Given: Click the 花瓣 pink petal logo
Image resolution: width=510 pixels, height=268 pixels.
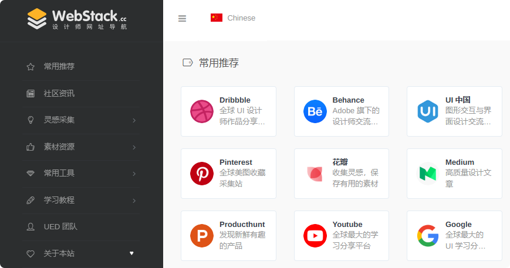Looking at the screenshot, I should (315, 174).
